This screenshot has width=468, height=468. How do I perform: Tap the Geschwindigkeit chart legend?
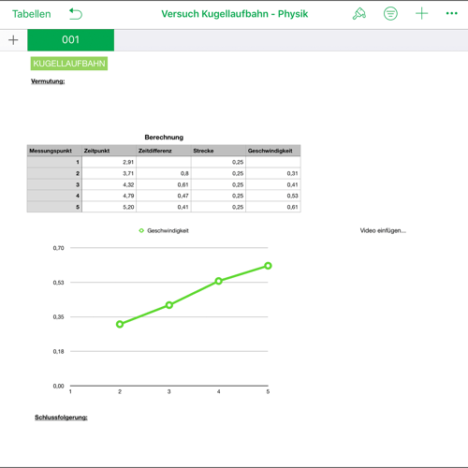tap(164, 230)
